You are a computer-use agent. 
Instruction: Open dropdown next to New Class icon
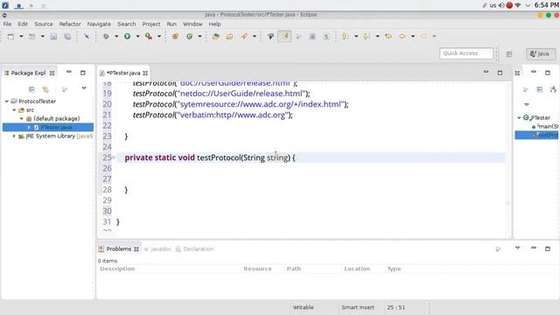click(200, 37)
